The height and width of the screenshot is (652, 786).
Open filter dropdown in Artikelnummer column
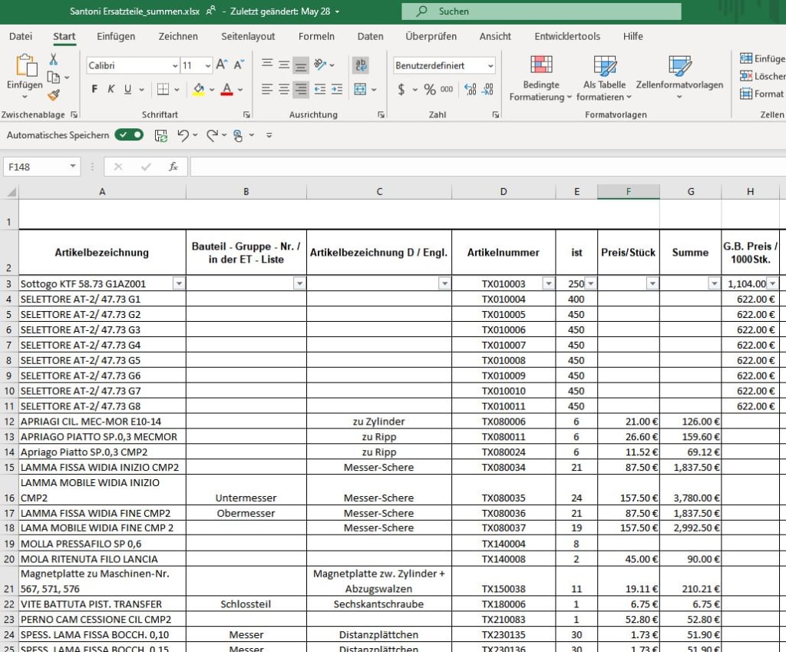click(x=548, y=283)
